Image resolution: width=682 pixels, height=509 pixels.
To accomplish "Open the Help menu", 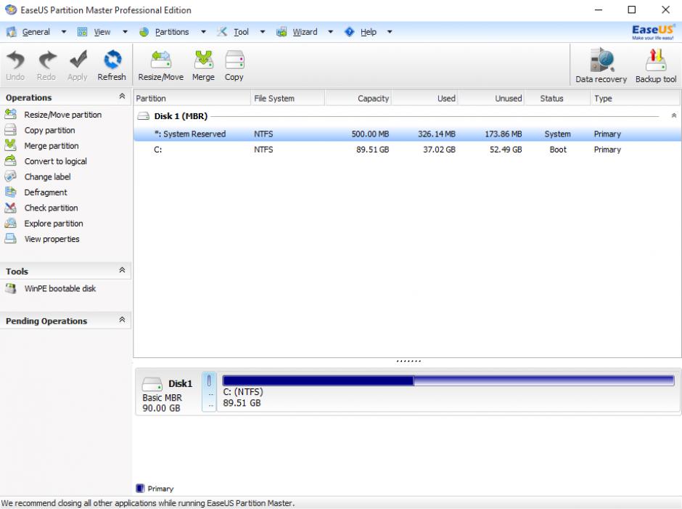I will (369, 32).
